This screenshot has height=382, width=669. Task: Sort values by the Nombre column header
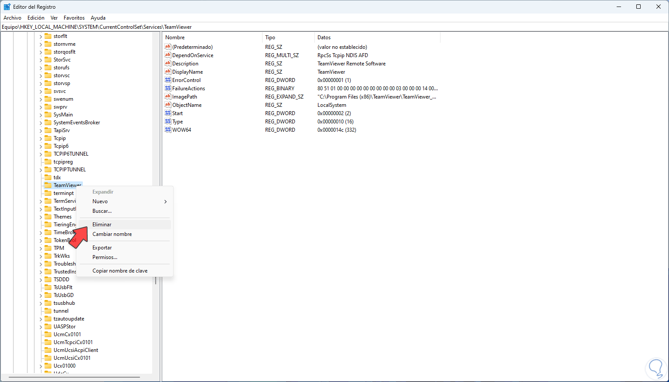(212, 38)
